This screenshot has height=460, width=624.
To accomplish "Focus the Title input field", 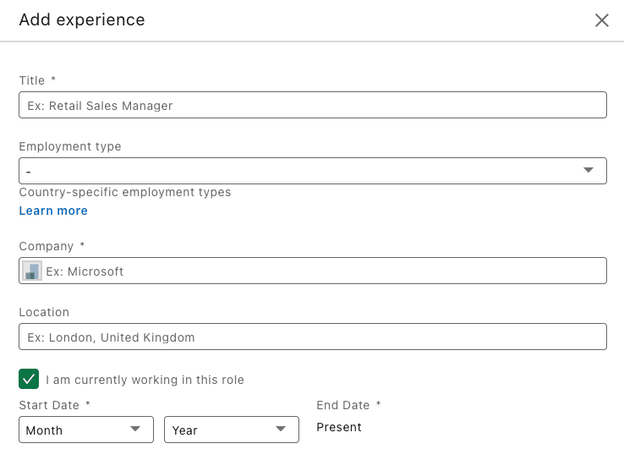I will (313, 105).
